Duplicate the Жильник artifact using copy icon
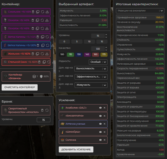This screenshot has width=167, height=159. [38, 54]
